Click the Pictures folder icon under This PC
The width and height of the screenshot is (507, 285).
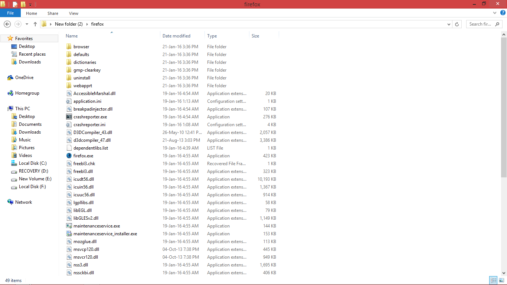coord(14,148)
